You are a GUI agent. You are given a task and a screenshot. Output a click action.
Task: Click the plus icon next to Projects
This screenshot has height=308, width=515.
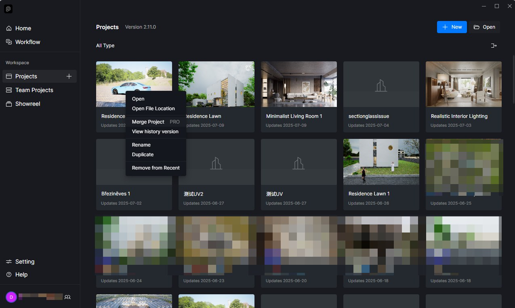[x=69, y=76]
